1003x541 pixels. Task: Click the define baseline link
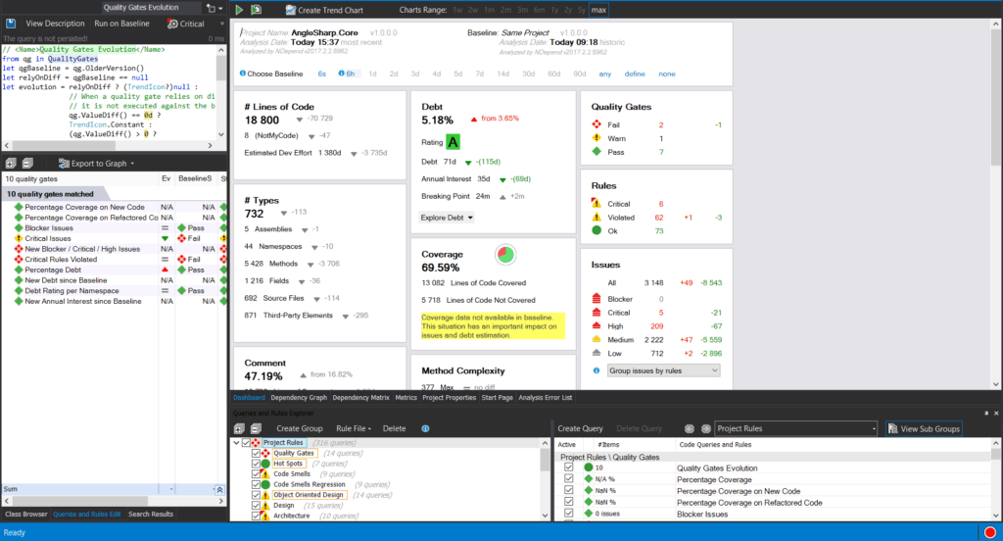[x=635, y=74]
